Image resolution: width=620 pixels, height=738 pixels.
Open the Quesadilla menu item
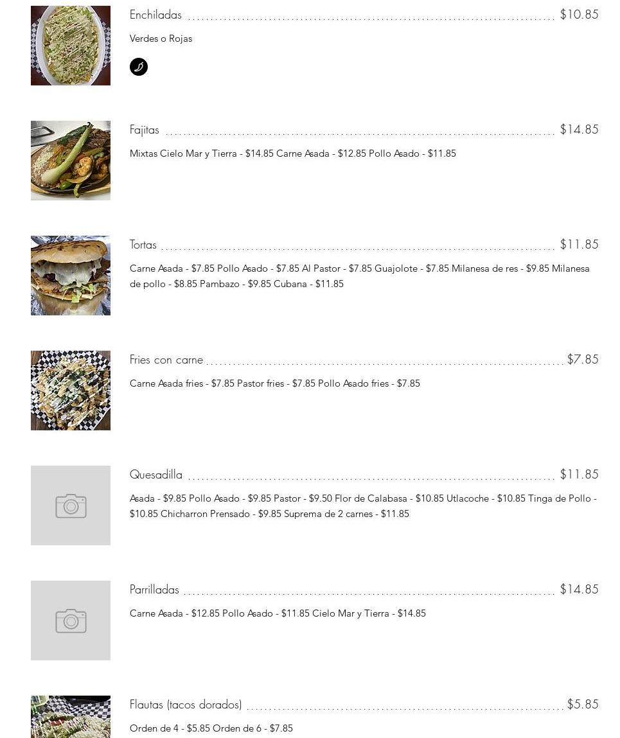156,475
